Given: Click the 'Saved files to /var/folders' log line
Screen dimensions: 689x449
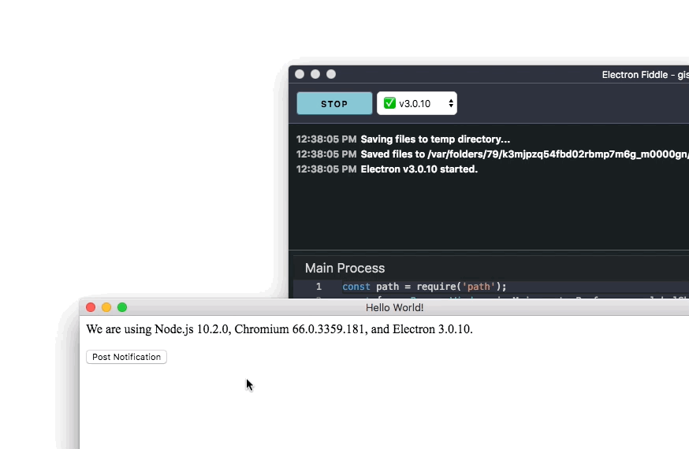Looking at the screenshot, I should click(x=492, y=154).
